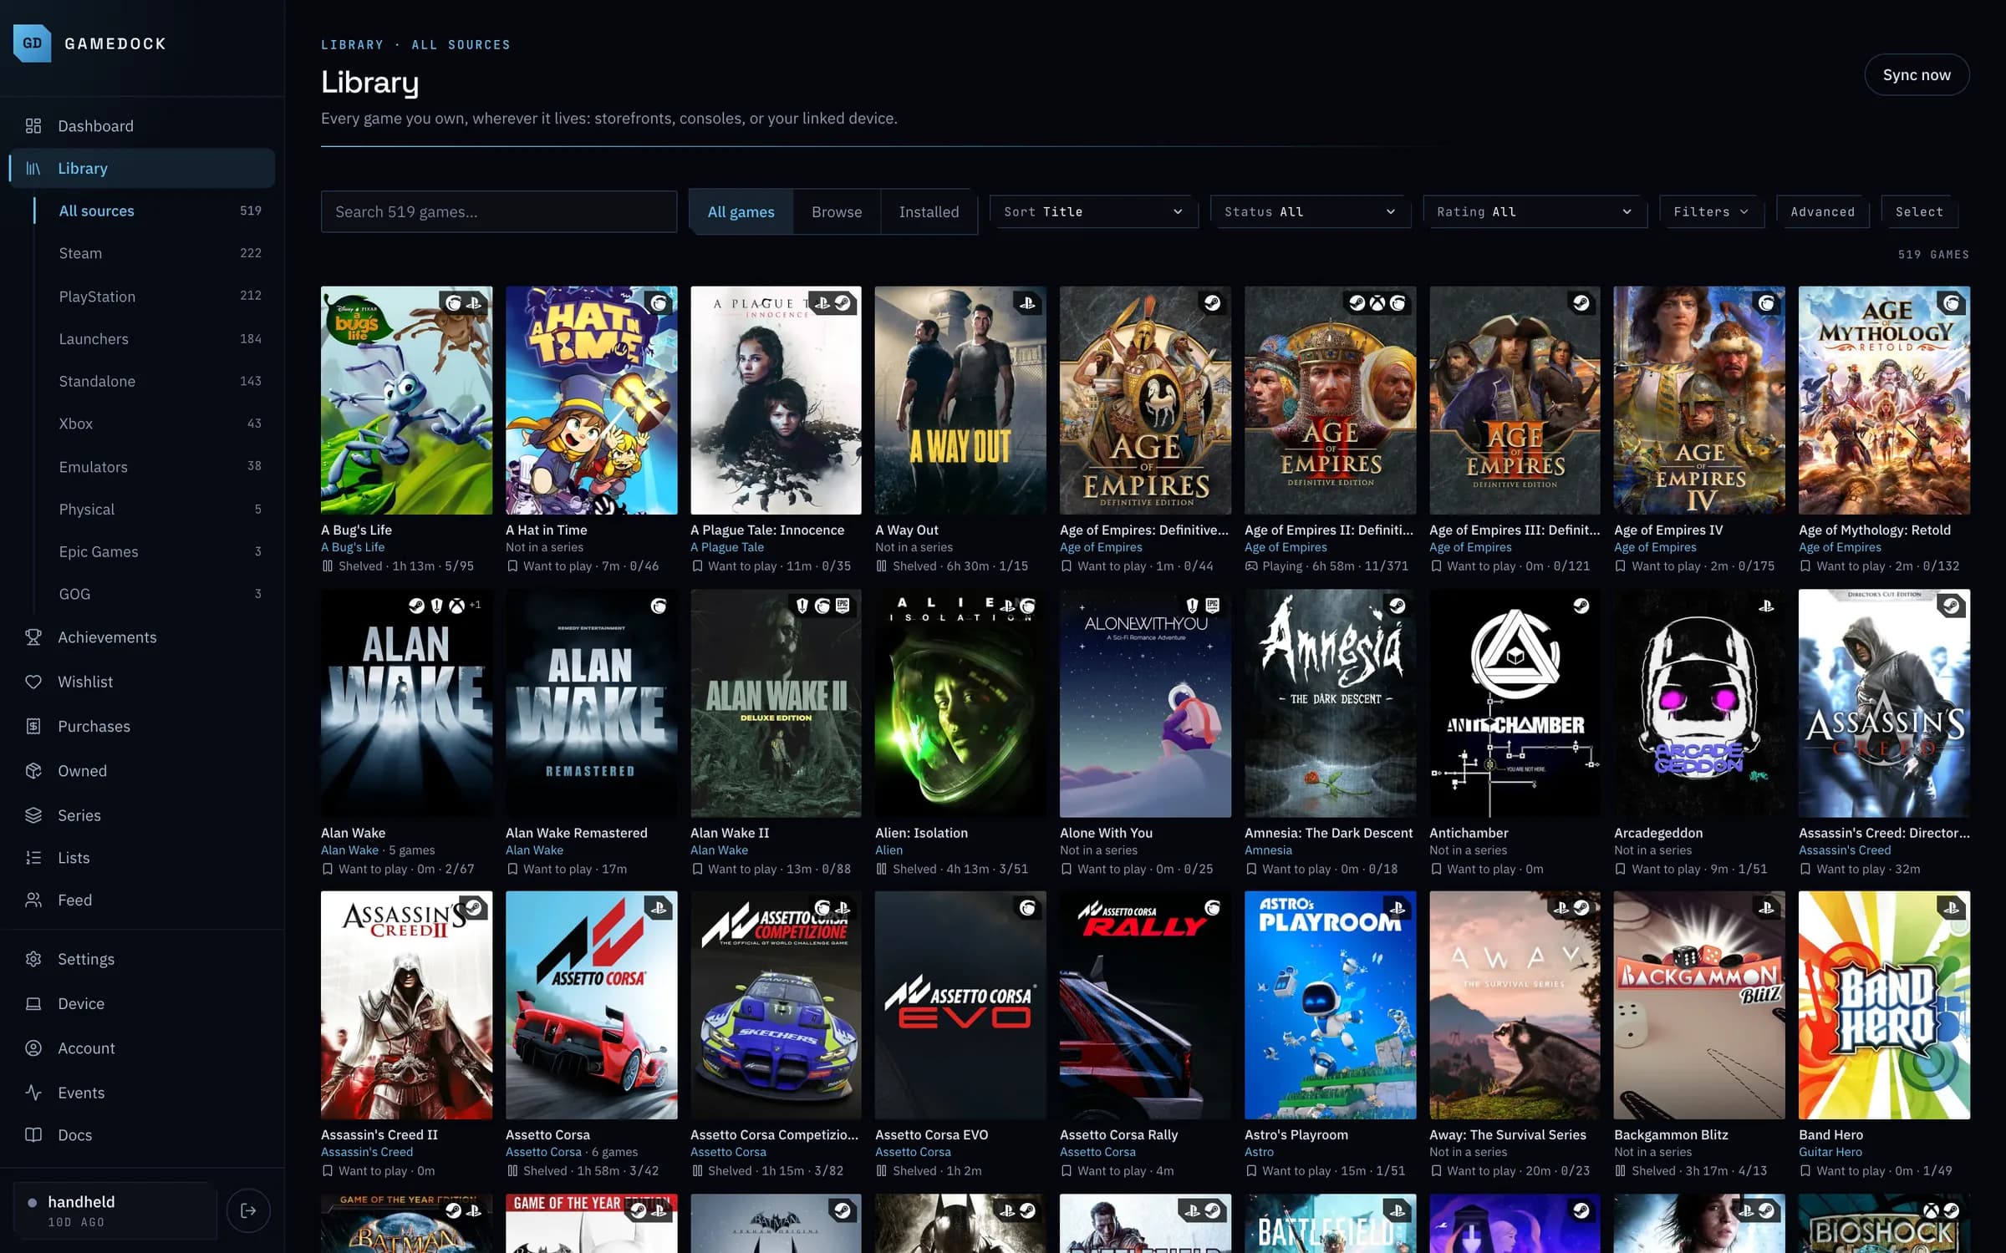The width and height of the screenshot is (2006, 1253).
Task: Click the Sync now button
Action: (1917, 75)
